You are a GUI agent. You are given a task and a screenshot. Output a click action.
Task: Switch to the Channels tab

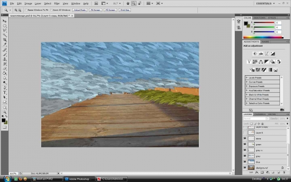[x=260, y=114]
